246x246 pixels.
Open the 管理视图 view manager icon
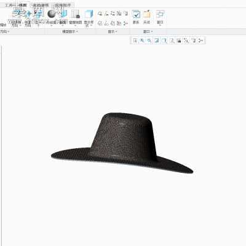(x=76, y=14)
